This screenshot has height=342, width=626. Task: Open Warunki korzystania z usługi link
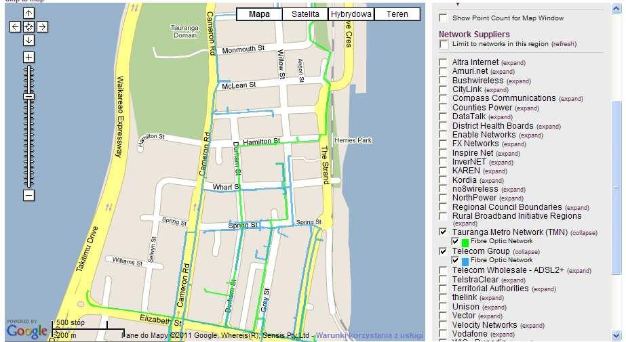point(369,335)
